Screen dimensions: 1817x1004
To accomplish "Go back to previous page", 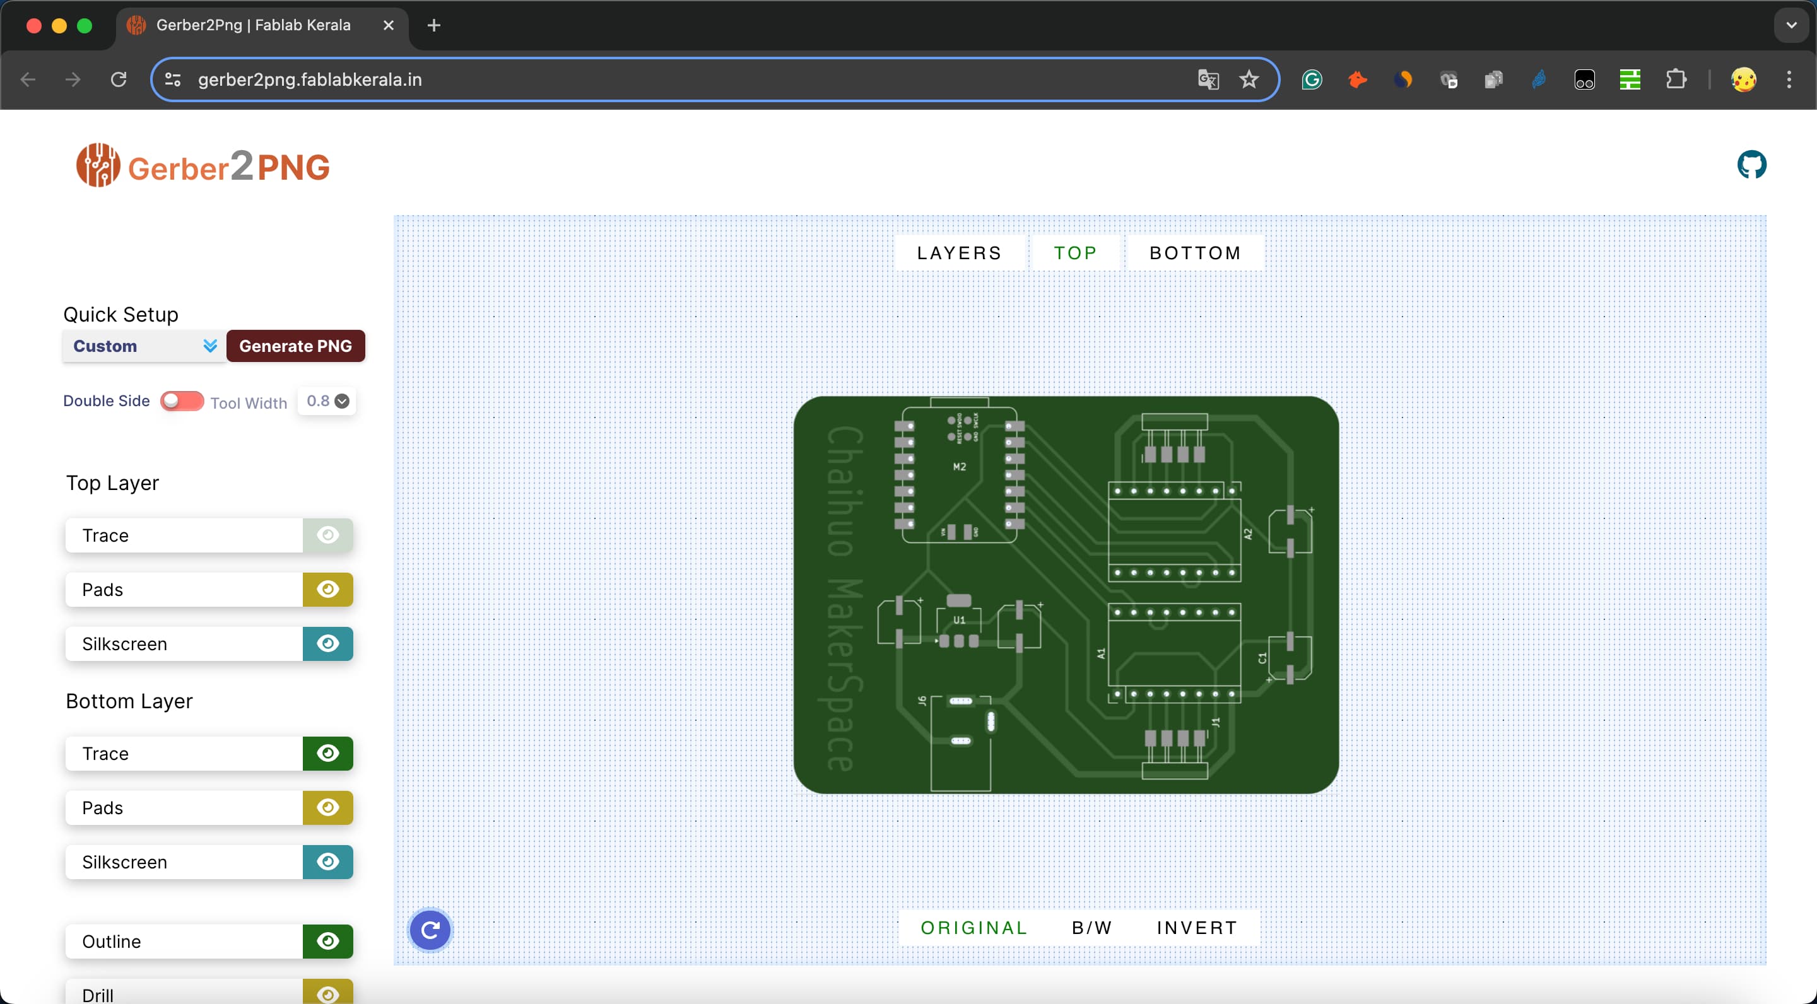I will (x=28, y=79).
